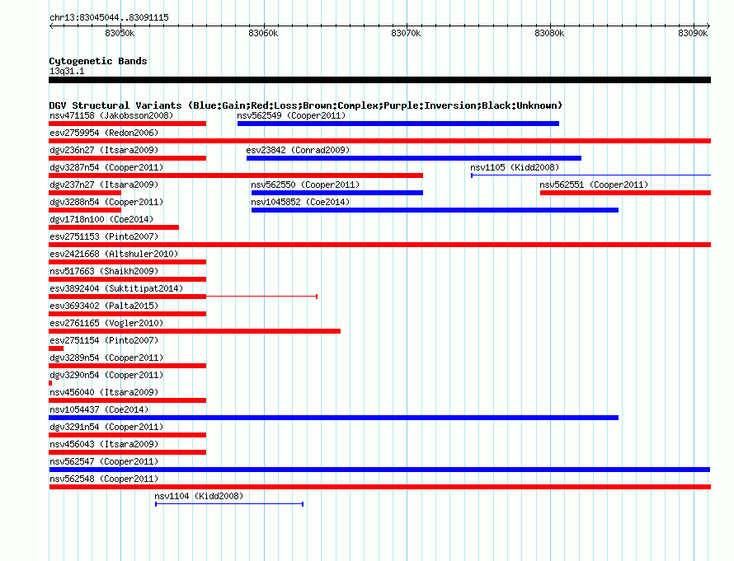734x561 pixels.
Task: Click nsv1104 (Kidd2008) label
Action: (199, 496)
